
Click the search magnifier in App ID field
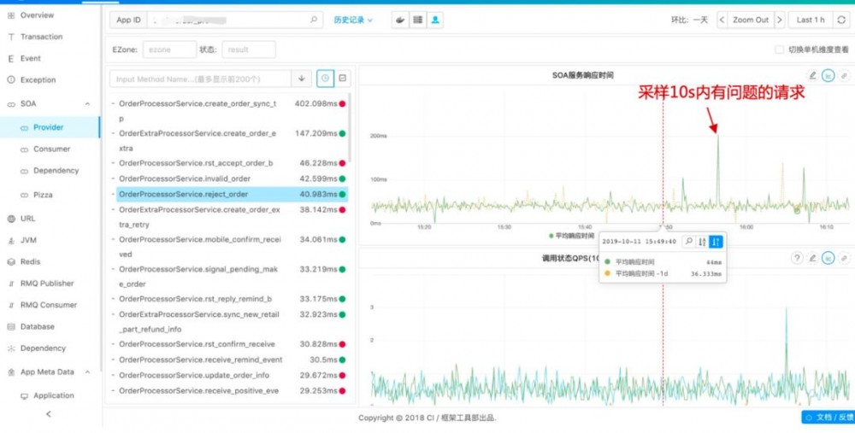point(314,20)
